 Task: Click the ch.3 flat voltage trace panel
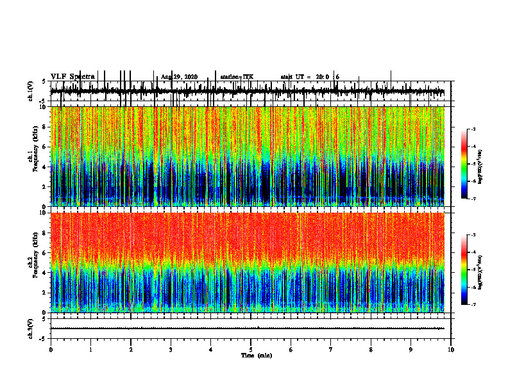pyautogui.click(x=250, y=329)
